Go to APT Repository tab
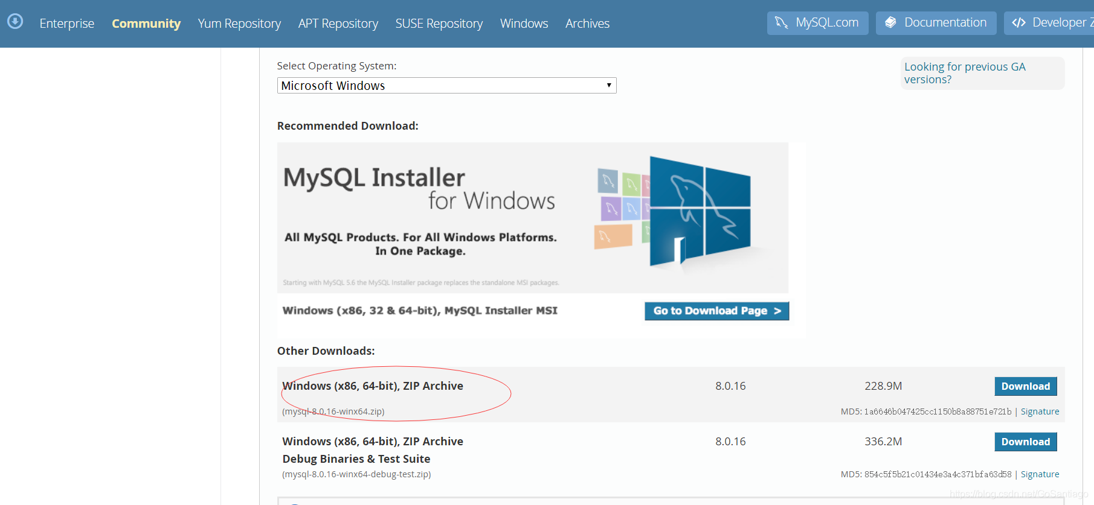Image resolution: width=1094 pixels, height=505 pixels. [x=338, y=24]
